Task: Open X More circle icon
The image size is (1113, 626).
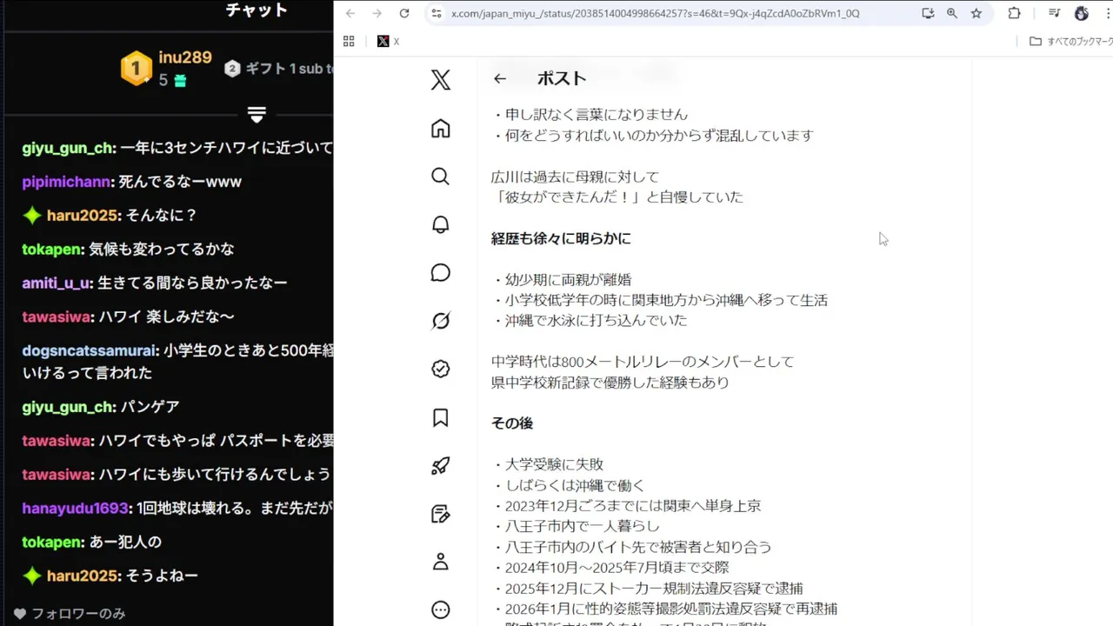Action: 441,609
